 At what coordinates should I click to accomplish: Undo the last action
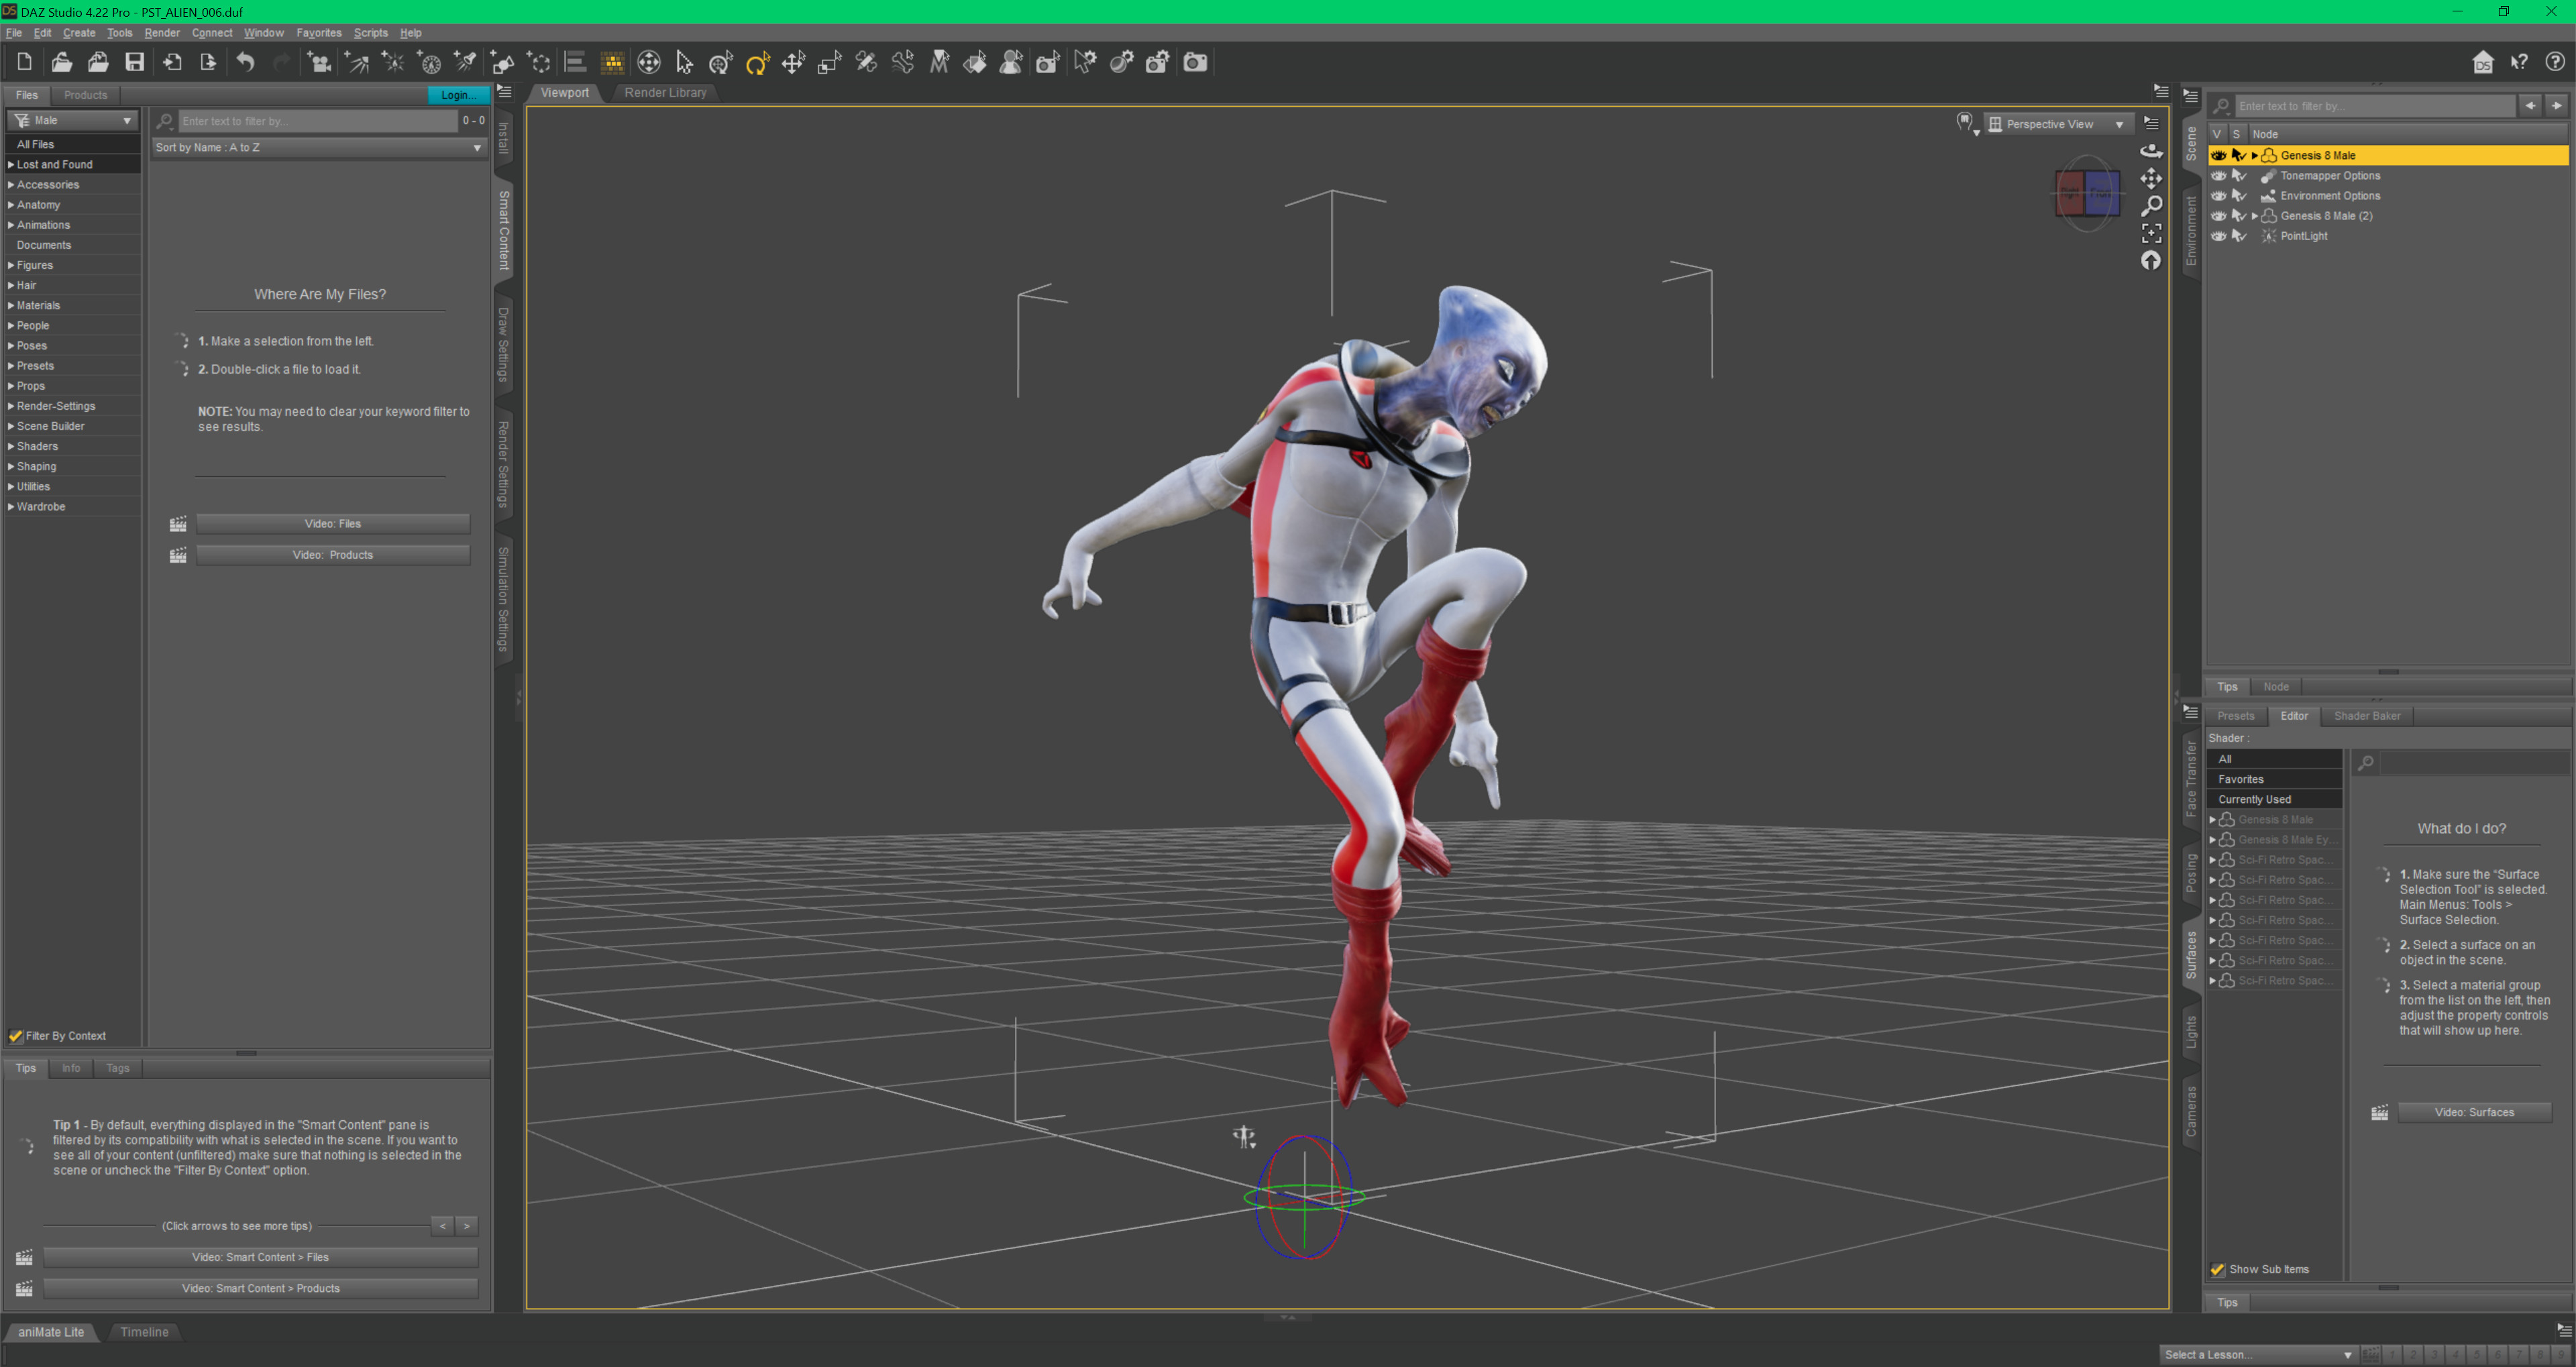coord(245,62)
